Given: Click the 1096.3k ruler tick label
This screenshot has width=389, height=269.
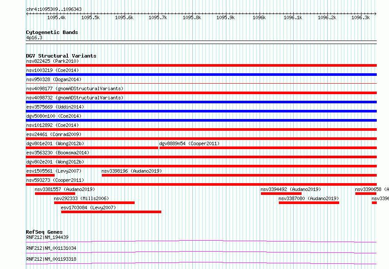Looking at the screenshot, I should pyautogui.click(x=361, y=17).
